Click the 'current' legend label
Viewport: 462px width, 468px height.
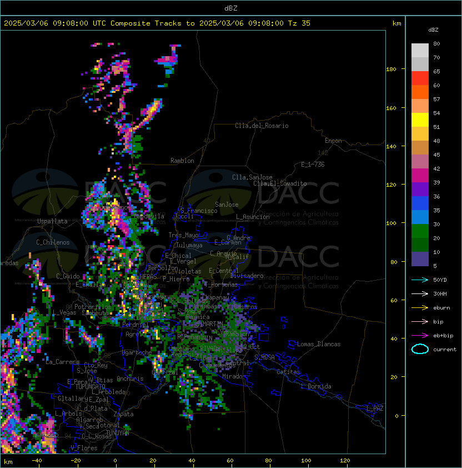[x=445, y=350]
